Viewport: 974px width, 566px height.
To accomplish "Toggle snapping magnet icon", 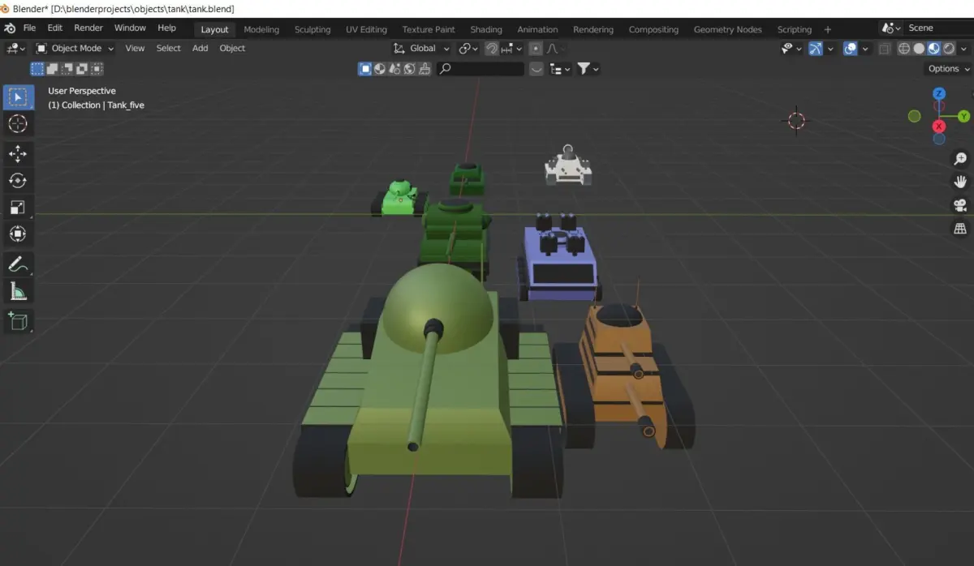I will (x=492, y=49).
